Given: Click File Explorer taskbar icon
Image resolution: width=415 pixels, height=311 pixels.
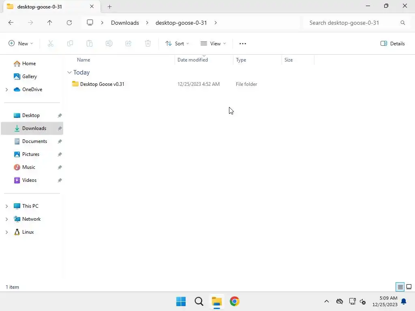Looking at the screenshot, I should tap(217, 301).
